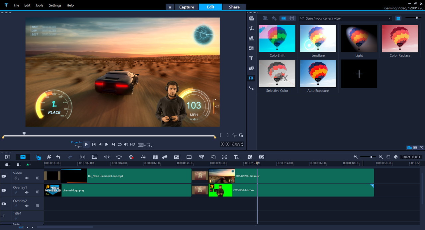Open the FX filter library panel
Screen dimensions: 425x230
tap(251, 78)
